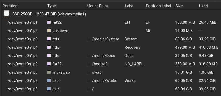Image resolution: width=221 pixels, height=96 pixels.
Task: Select the /dev/nvme0n1p3 System partition row
Action: coord(111,39)
